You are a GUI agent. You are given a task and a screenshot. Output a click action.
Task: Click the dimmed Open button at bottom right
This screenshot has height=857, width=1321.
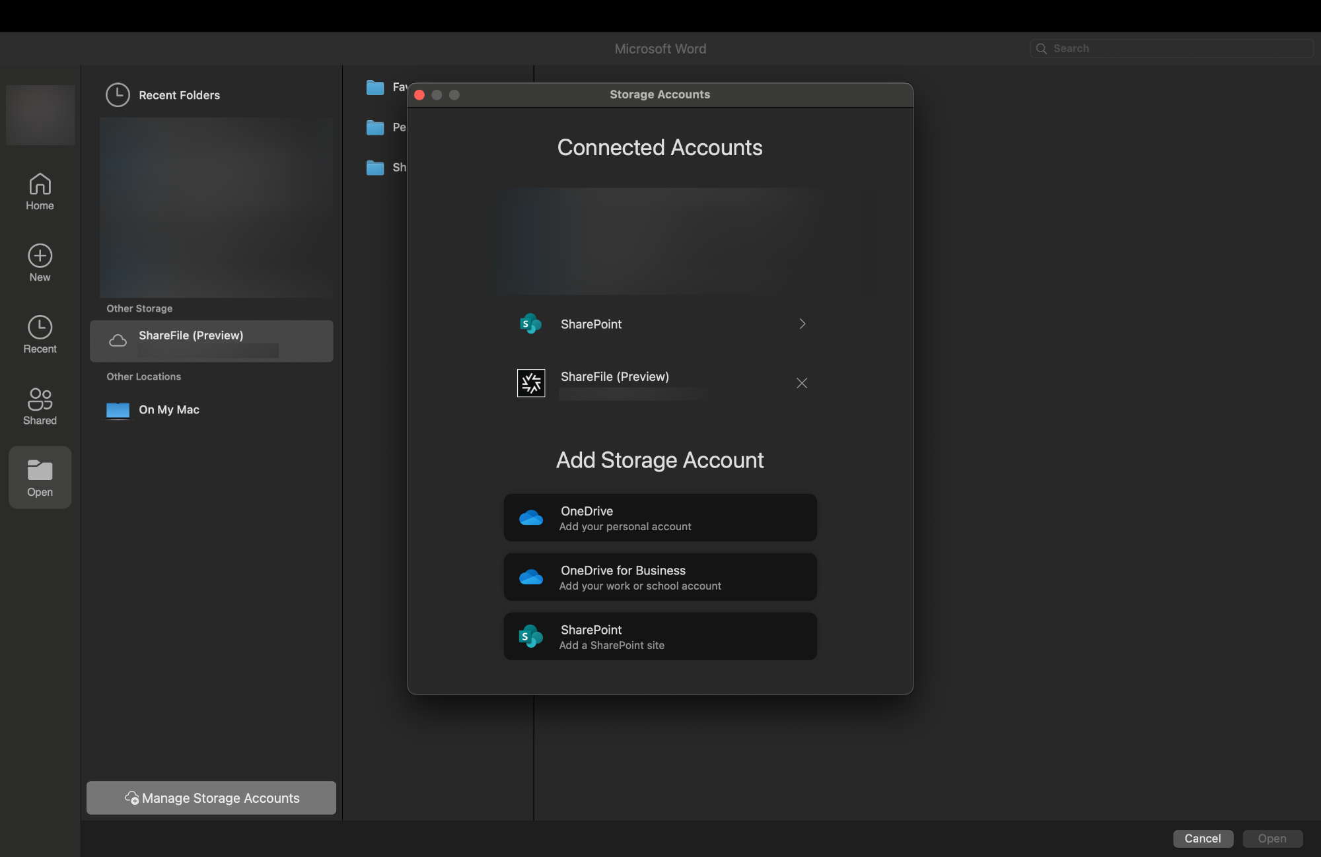[1272, 839]
